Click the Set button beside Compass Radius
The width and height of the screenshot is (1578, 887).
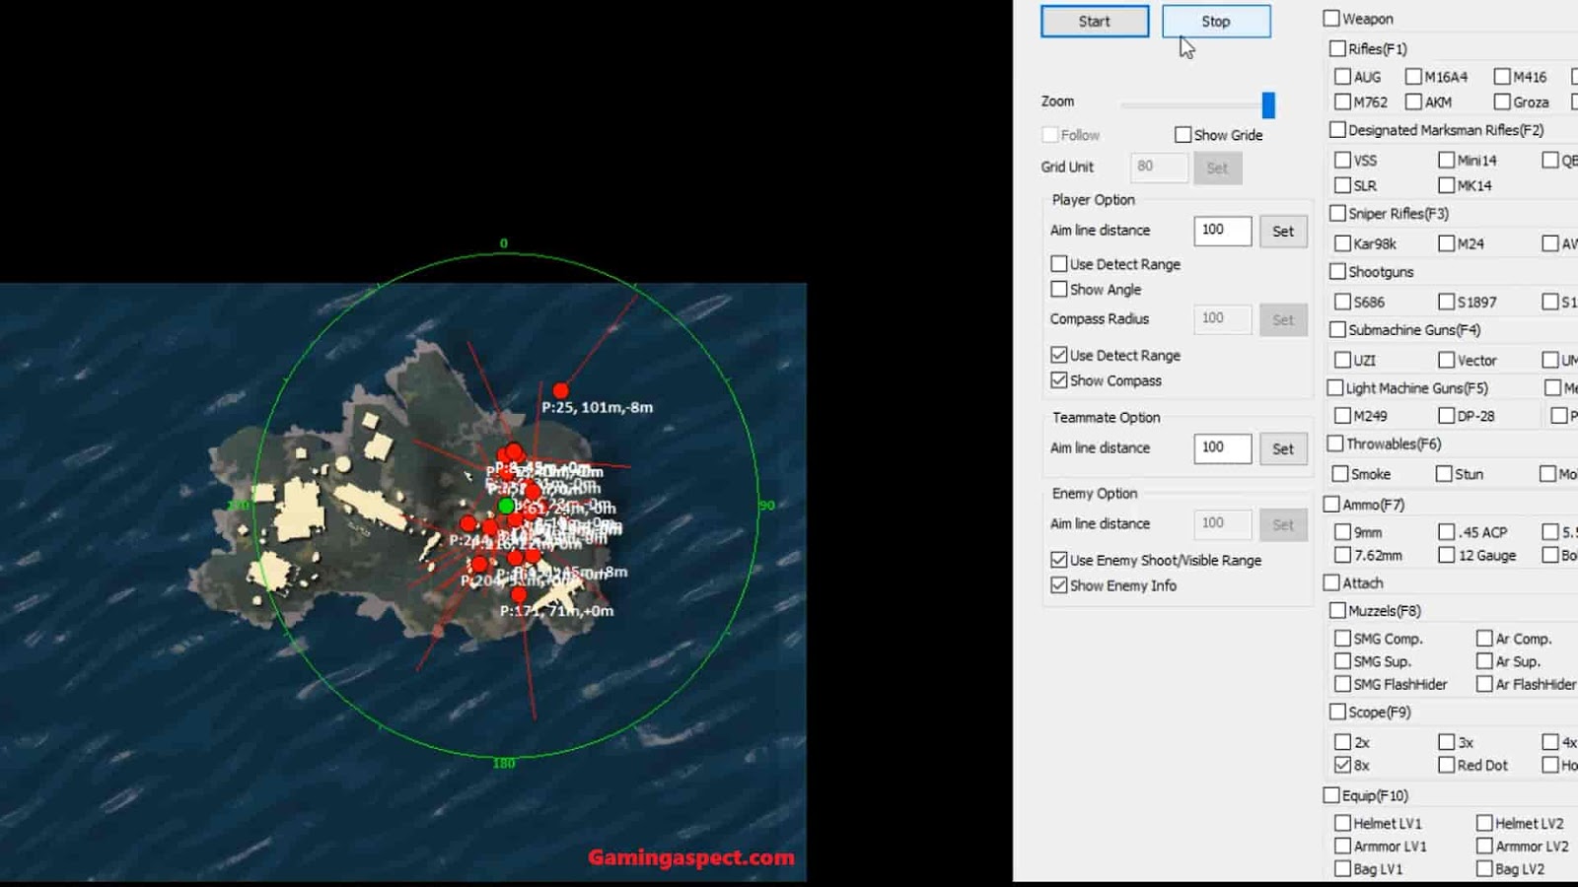(1283, 320)
